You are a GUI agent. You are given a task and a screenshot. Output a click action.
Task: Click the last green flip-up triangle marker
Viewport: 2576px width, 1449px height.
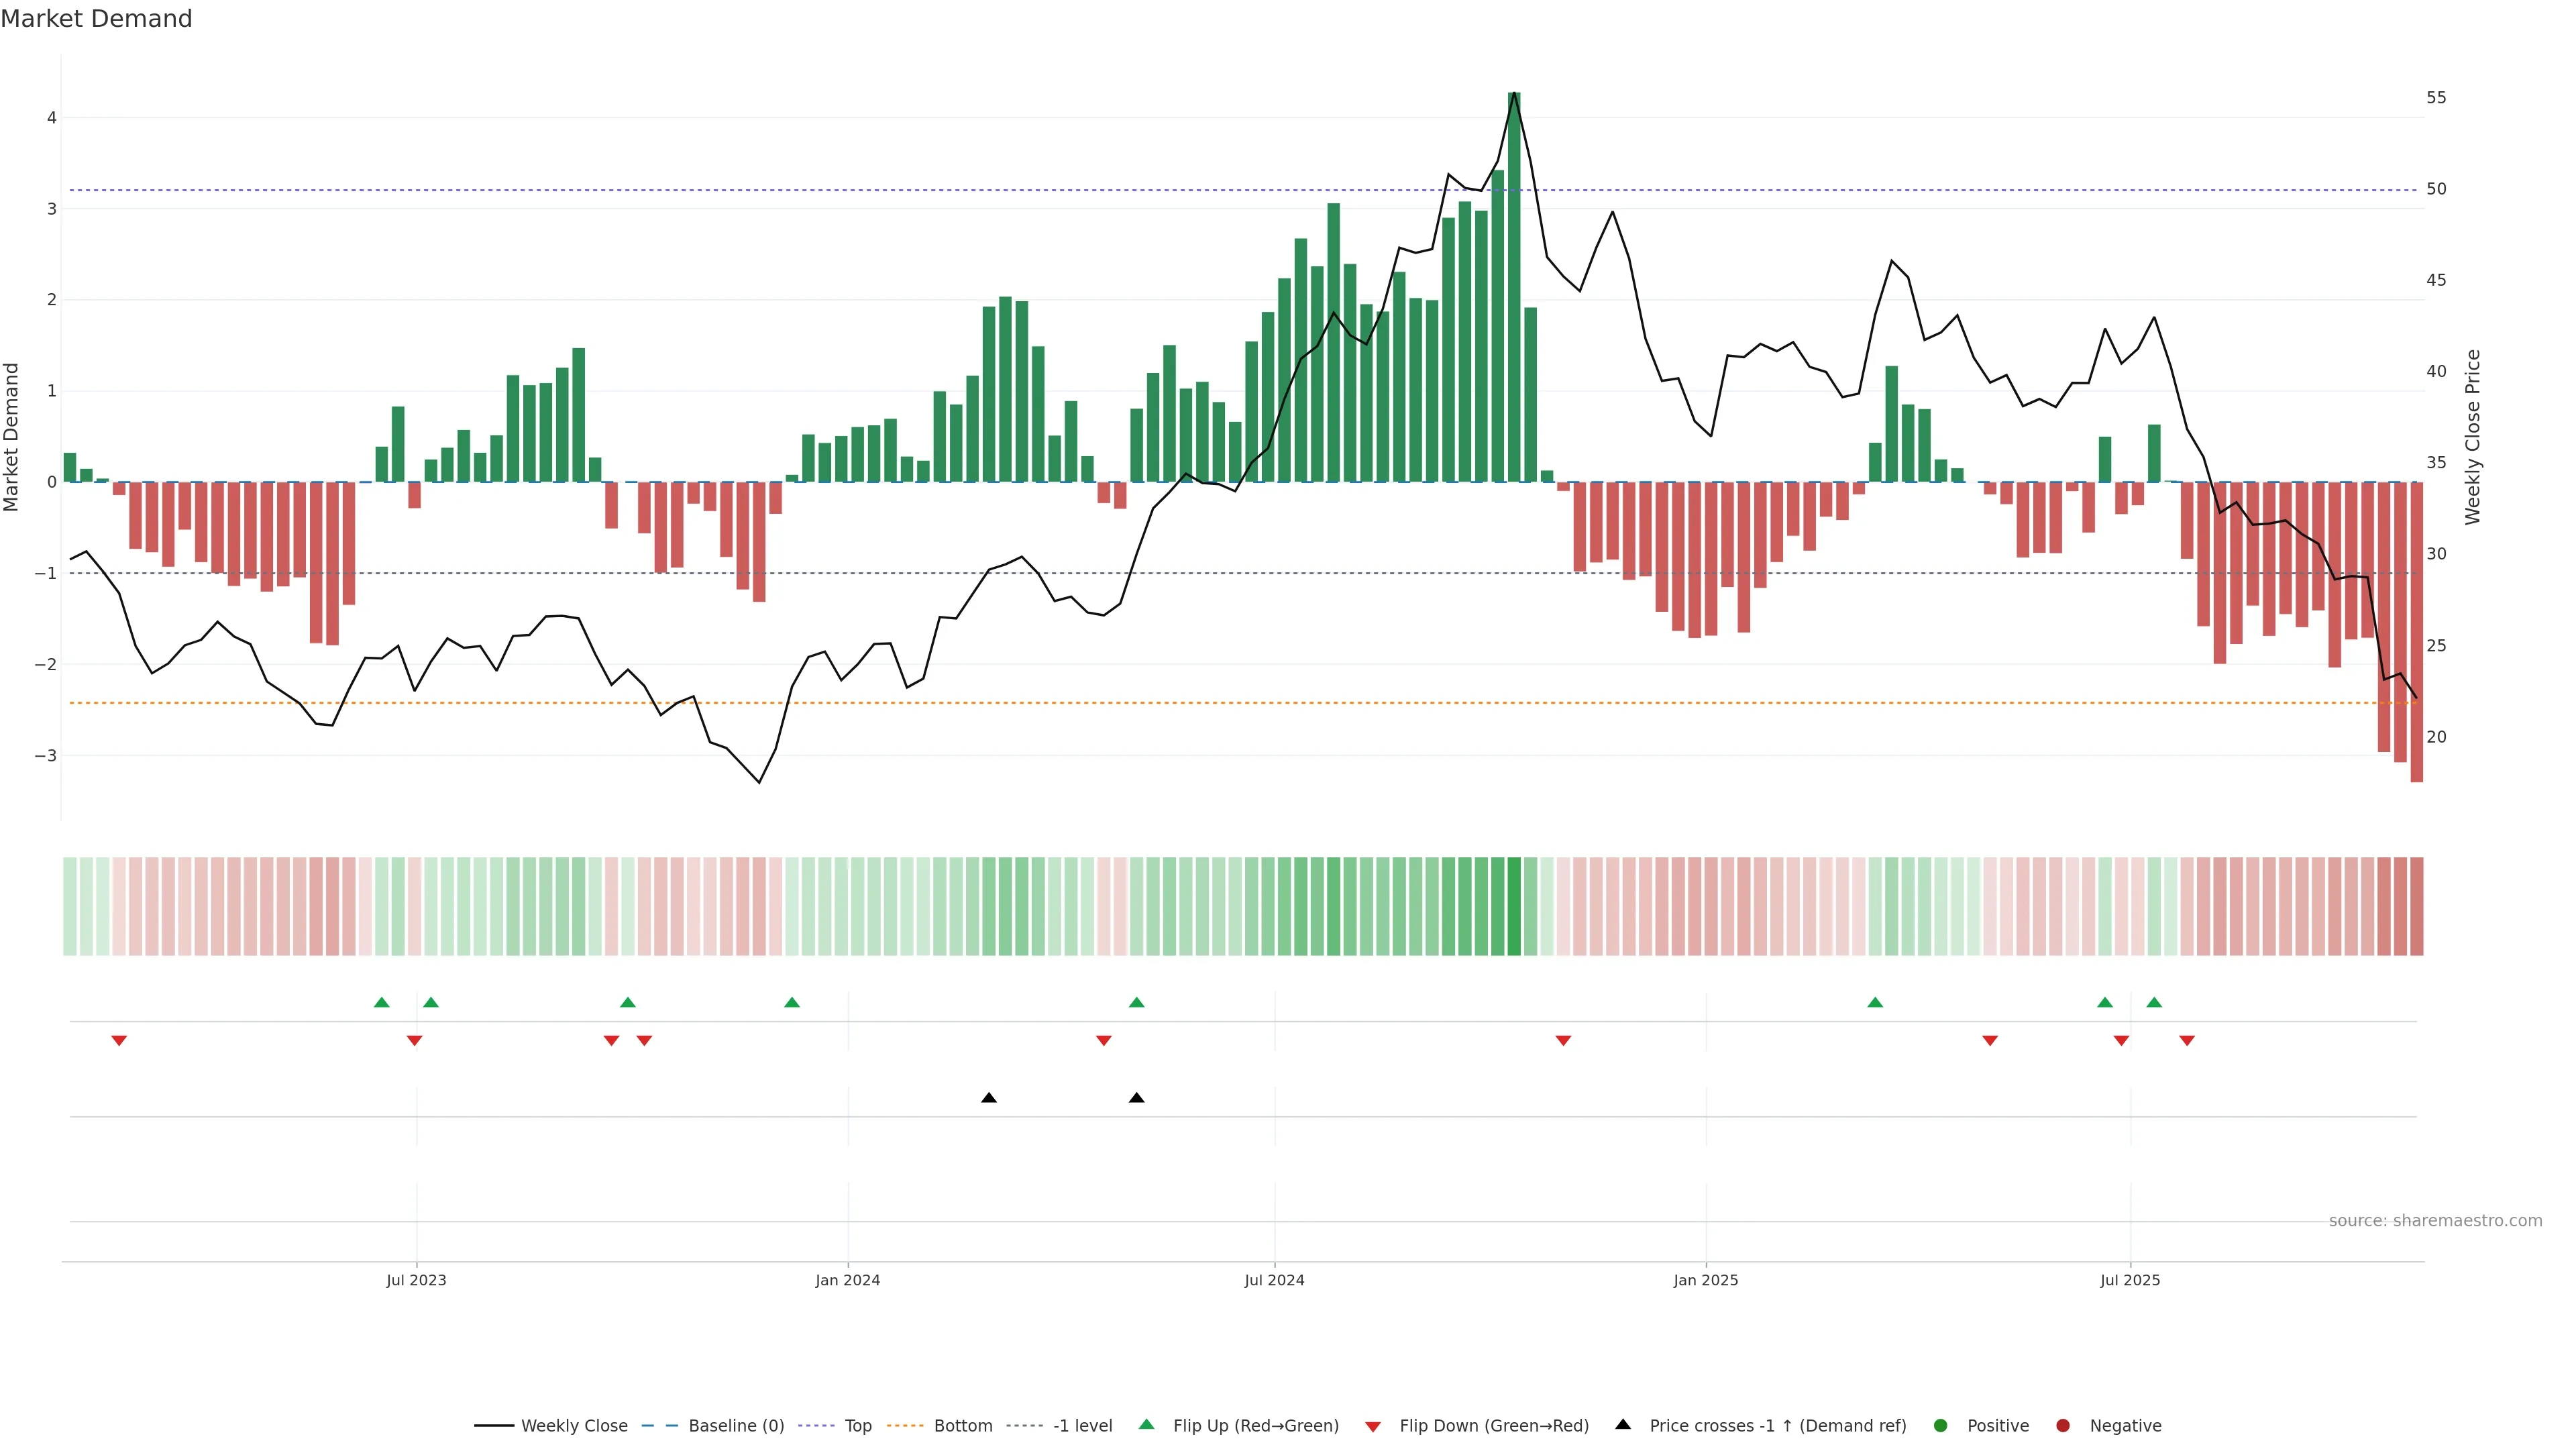tap(2154, 1002)
